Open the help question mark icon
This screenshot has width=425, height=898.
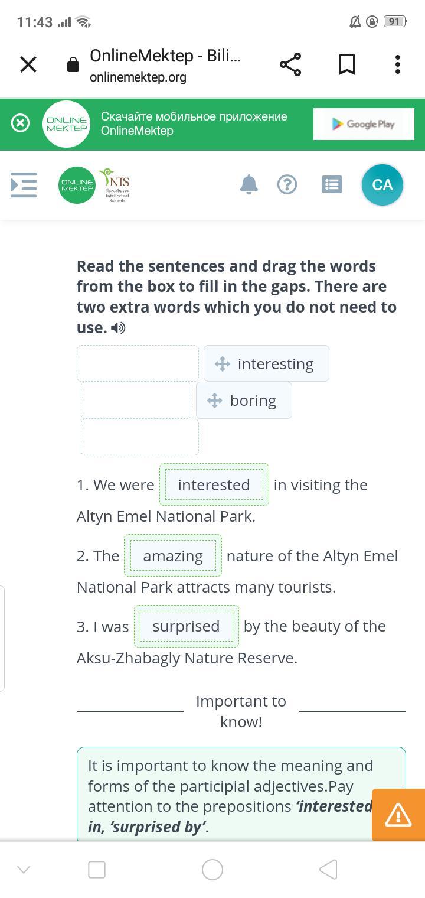pyautogui.click(x=287, y=185)
